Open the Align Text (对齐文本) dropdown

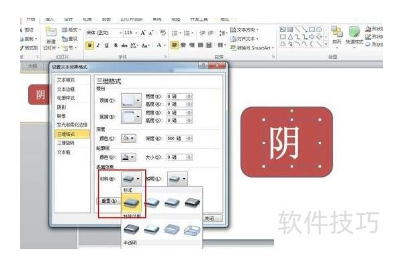click(244, 39)
